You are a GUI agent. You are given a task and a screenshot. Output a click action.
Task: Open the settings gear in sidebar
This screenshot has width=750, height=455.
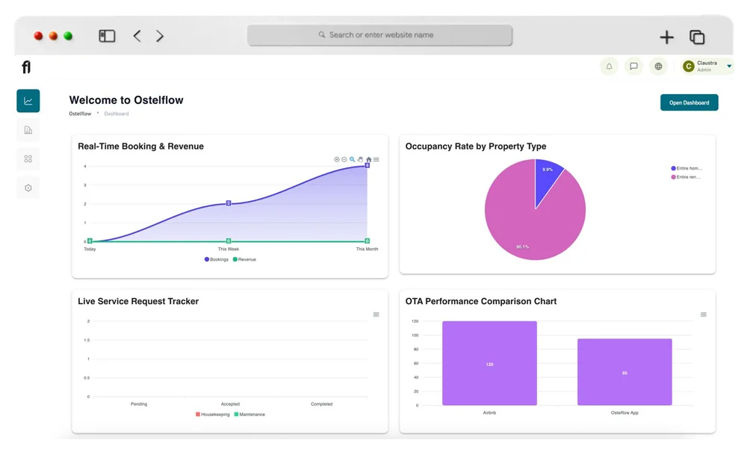(28, 188)
